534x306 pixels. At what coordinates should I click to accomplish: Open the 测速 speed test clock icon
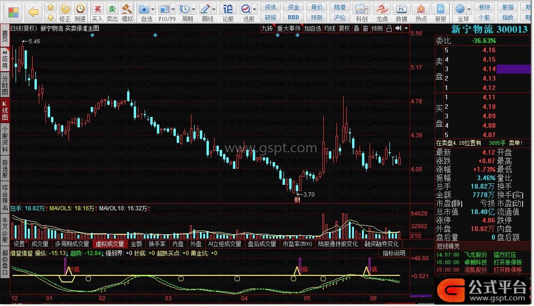pyautogui.click(x=80, y=13)
